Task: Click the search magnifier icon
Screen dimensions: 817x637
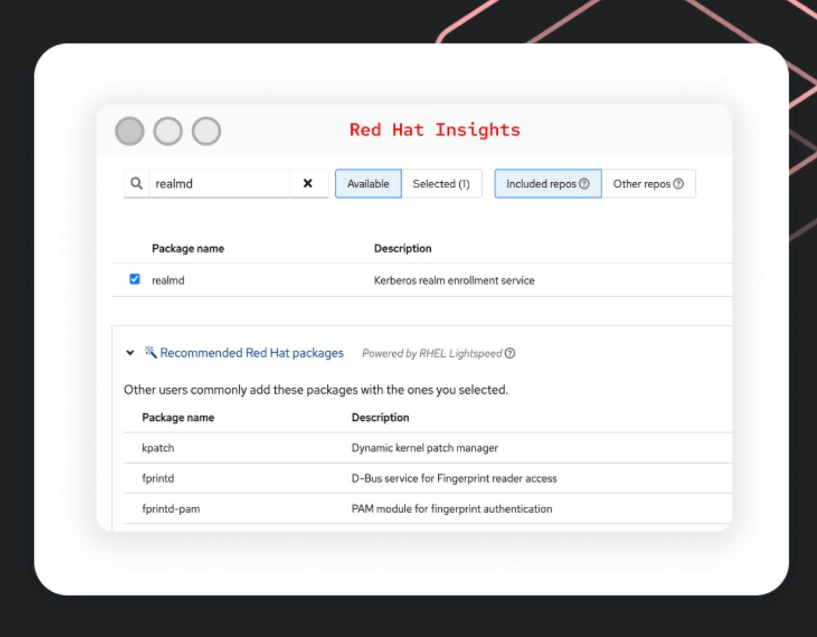Action: [x=137, y=183]
